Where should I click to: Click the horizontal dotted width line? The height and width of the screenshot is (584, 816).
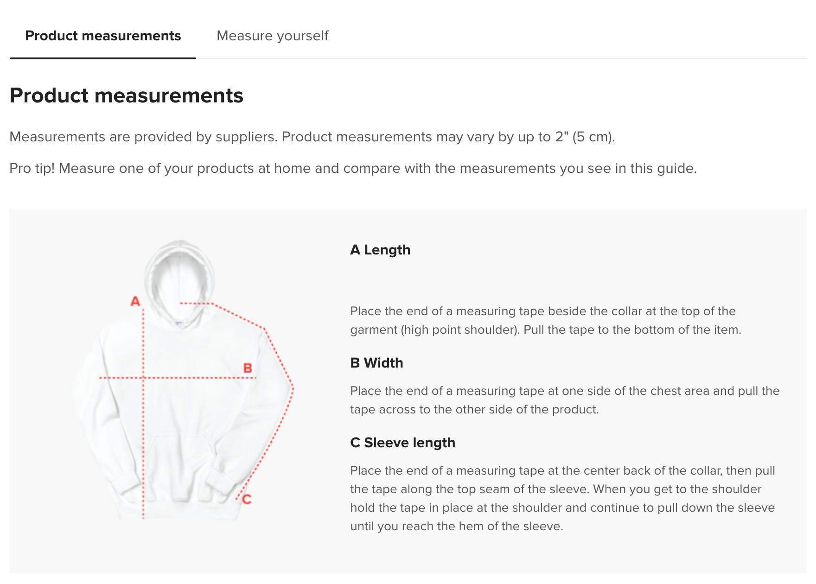195,378
